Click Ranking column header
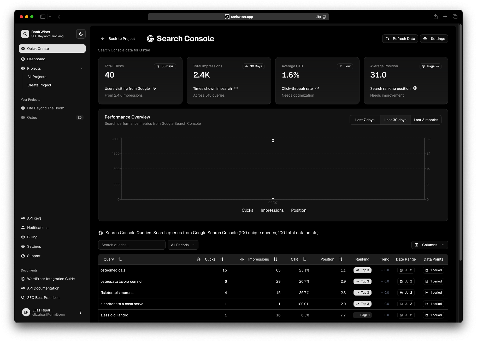Viewport: 477px width, 342px height. pyautogui.click(x=362, y=259)
